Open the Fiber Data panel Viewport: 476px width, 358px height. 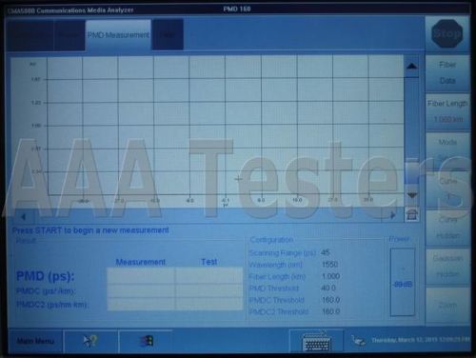[447, 72]
